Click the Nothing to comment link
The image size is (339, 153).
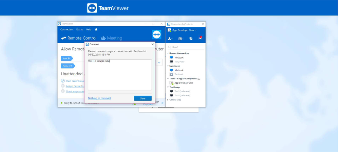(x=99, y=98)
